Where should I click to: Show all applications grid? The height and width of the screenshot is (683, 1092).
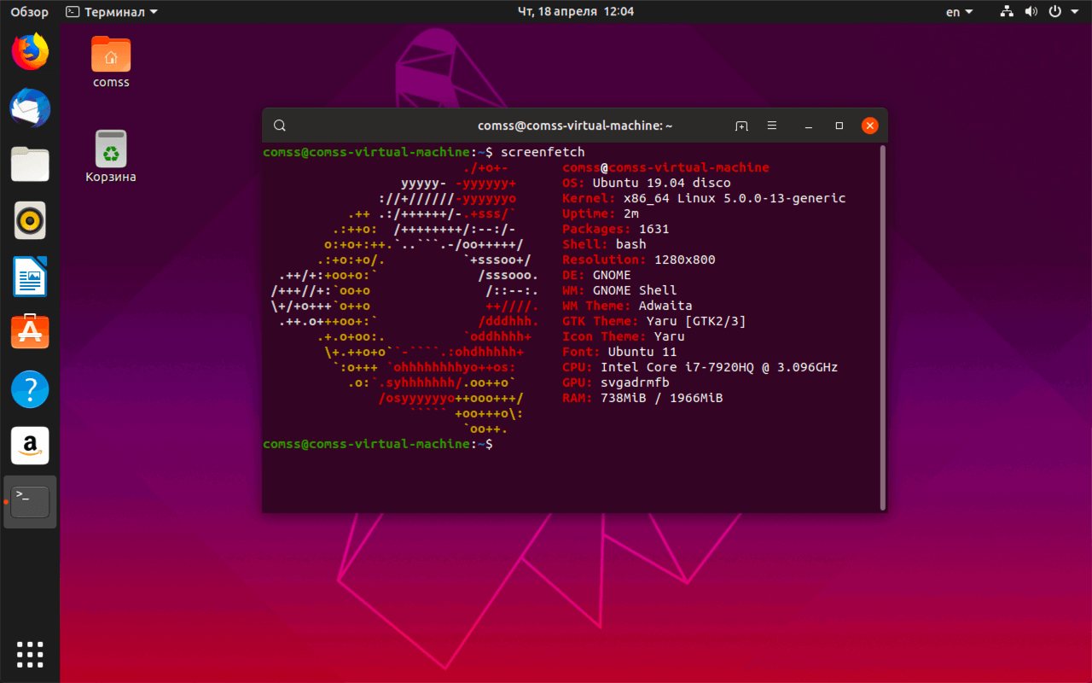(30, 654)
